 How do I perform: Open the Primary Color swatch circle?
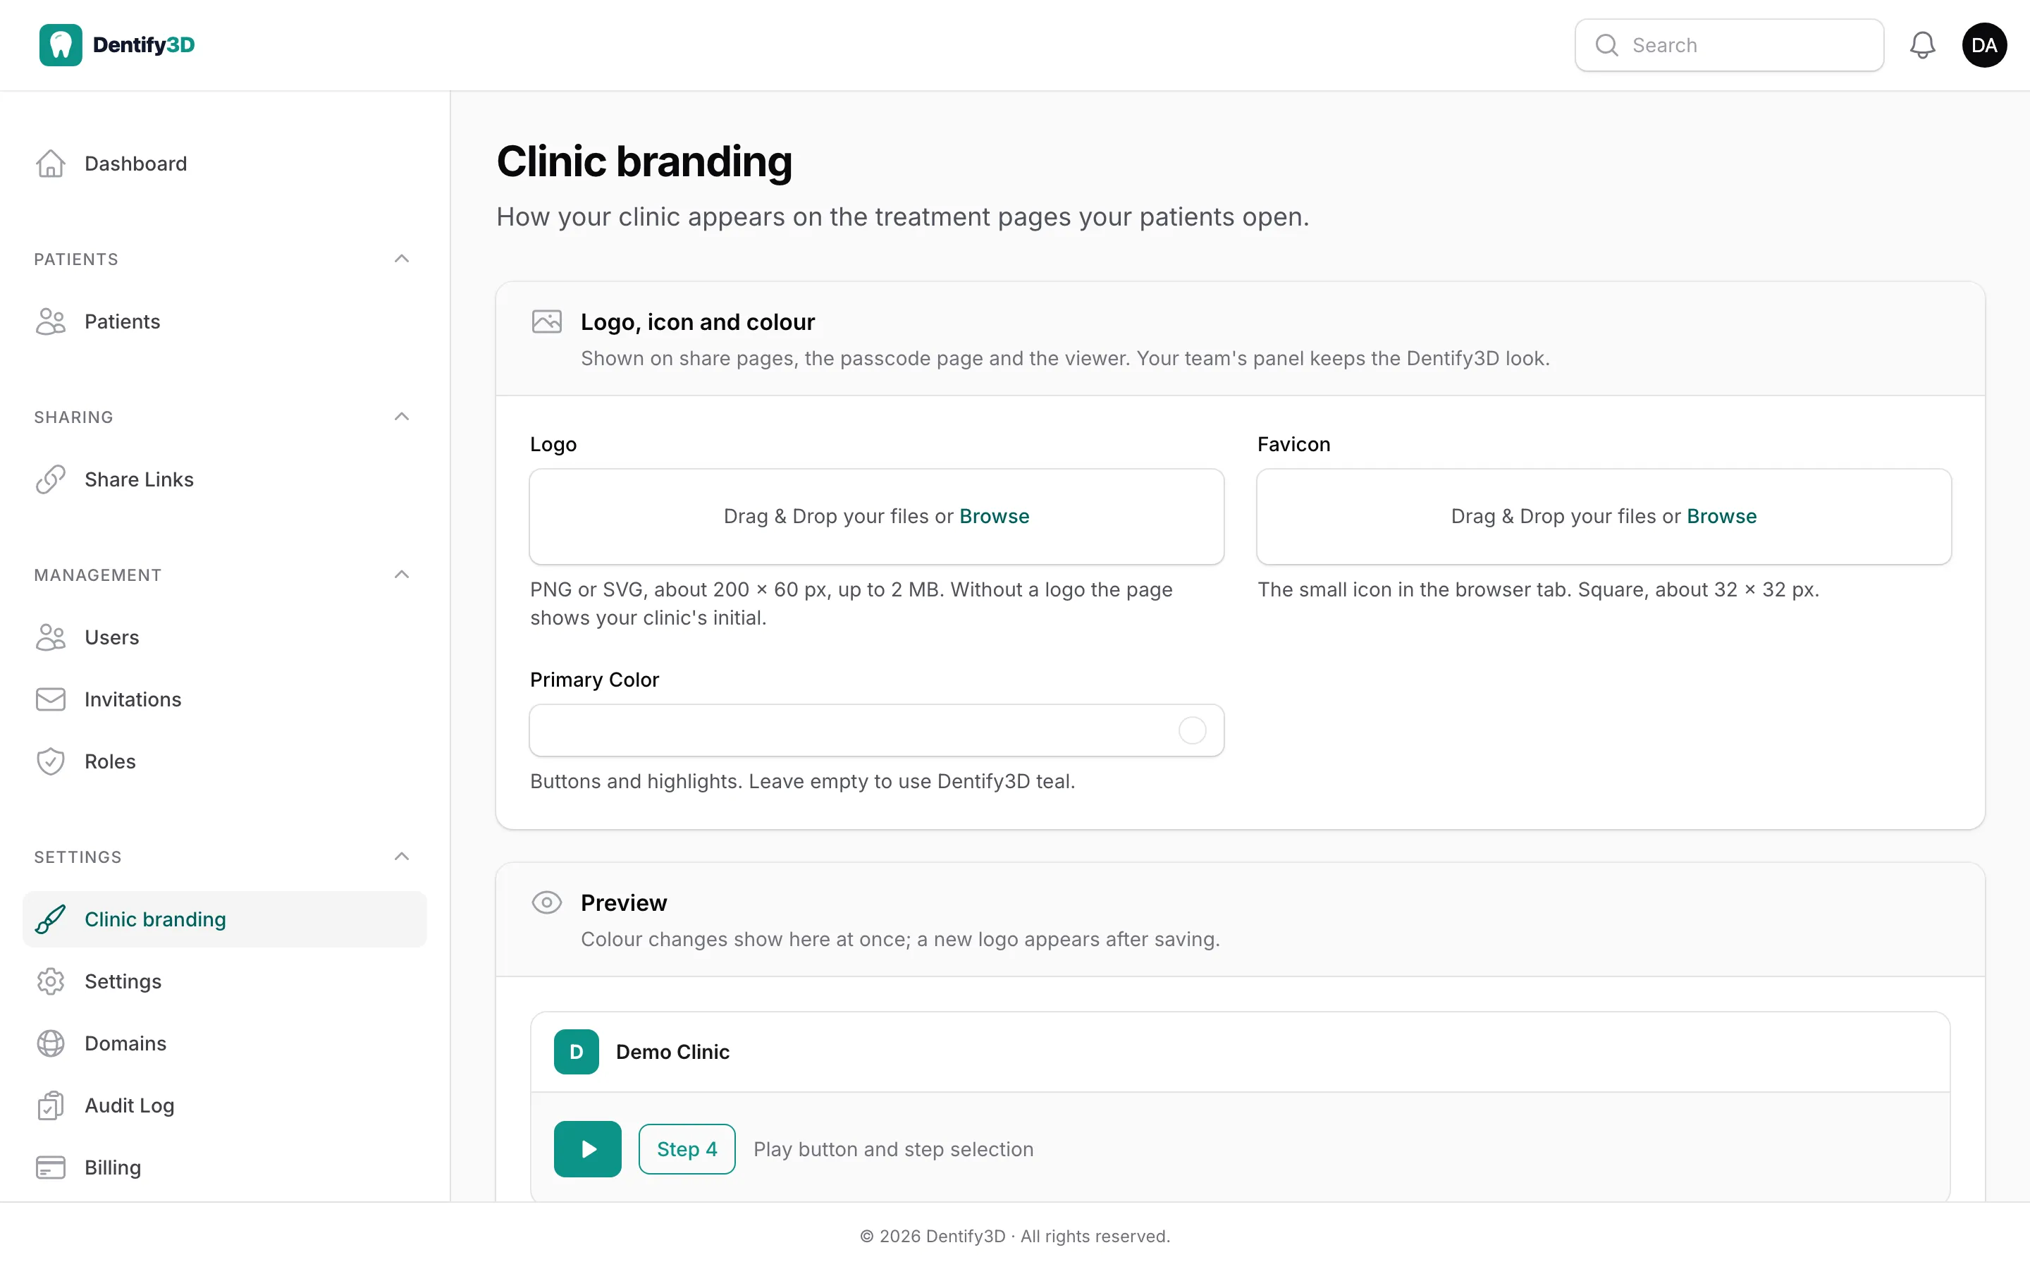(1192, 730)
